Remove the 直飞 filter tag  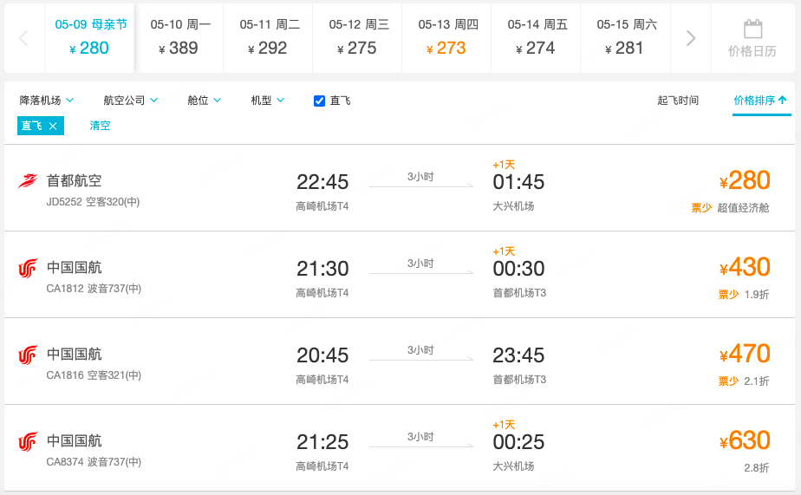click(53, 126)
